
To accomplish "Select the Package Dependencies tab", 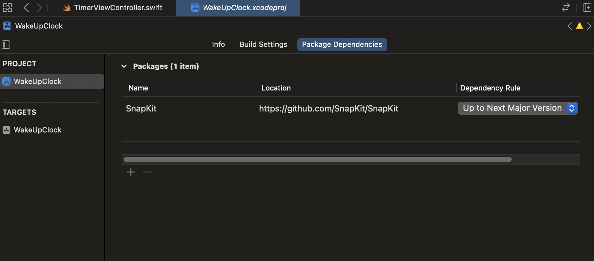I will pos(342,45).
